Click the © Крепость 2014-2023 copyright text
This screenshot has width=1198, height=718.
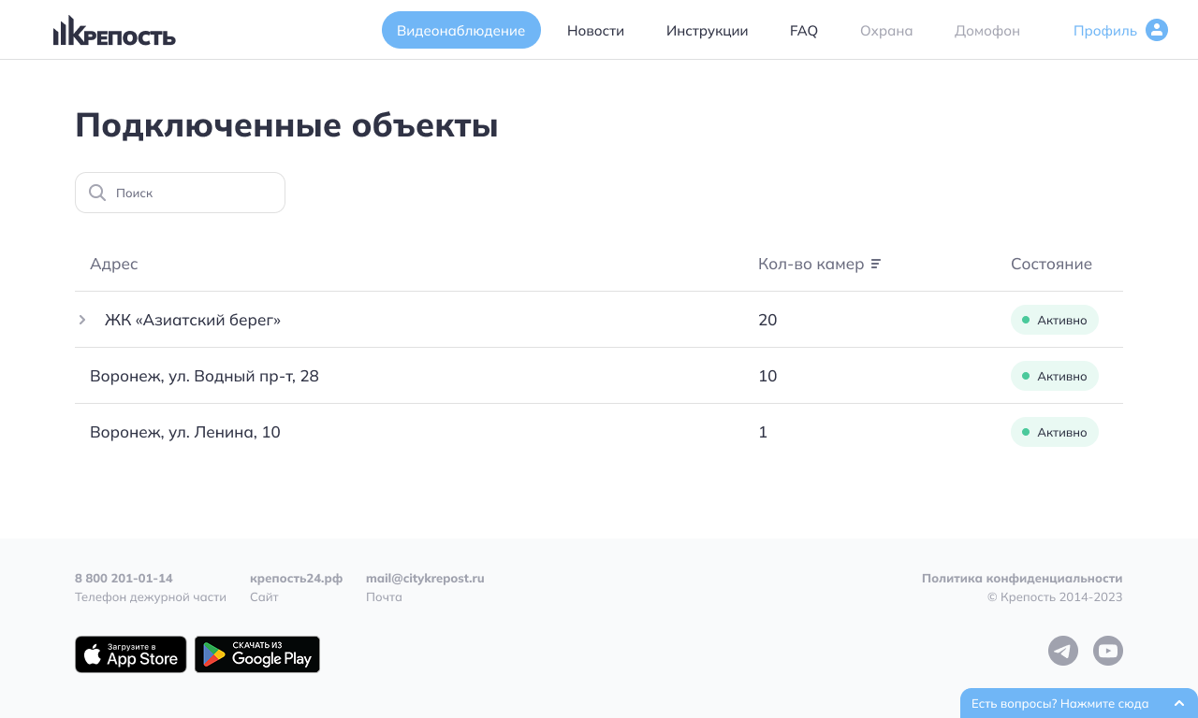pos(1055,597)
